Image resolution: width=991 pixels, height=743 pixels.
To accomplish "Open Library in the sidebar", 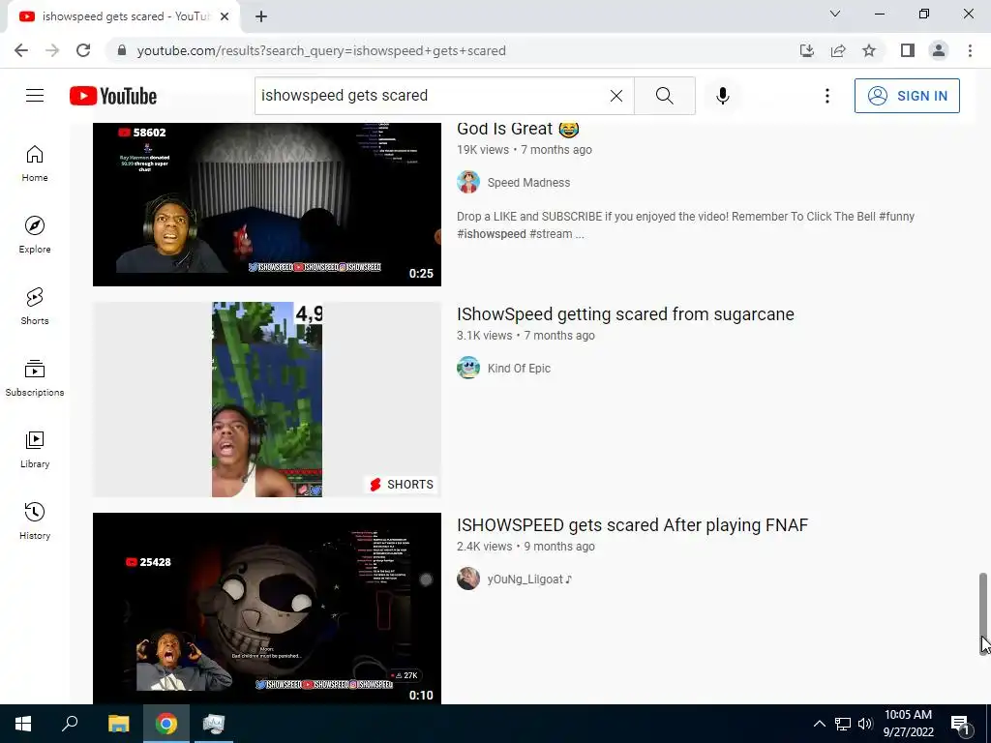I will click(35, 449).
